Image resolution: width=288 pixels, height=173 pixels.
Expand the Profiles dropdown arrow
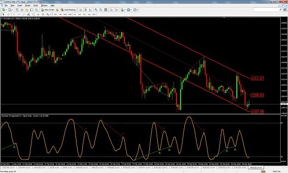pyautogui.click(x=12, y=10)
